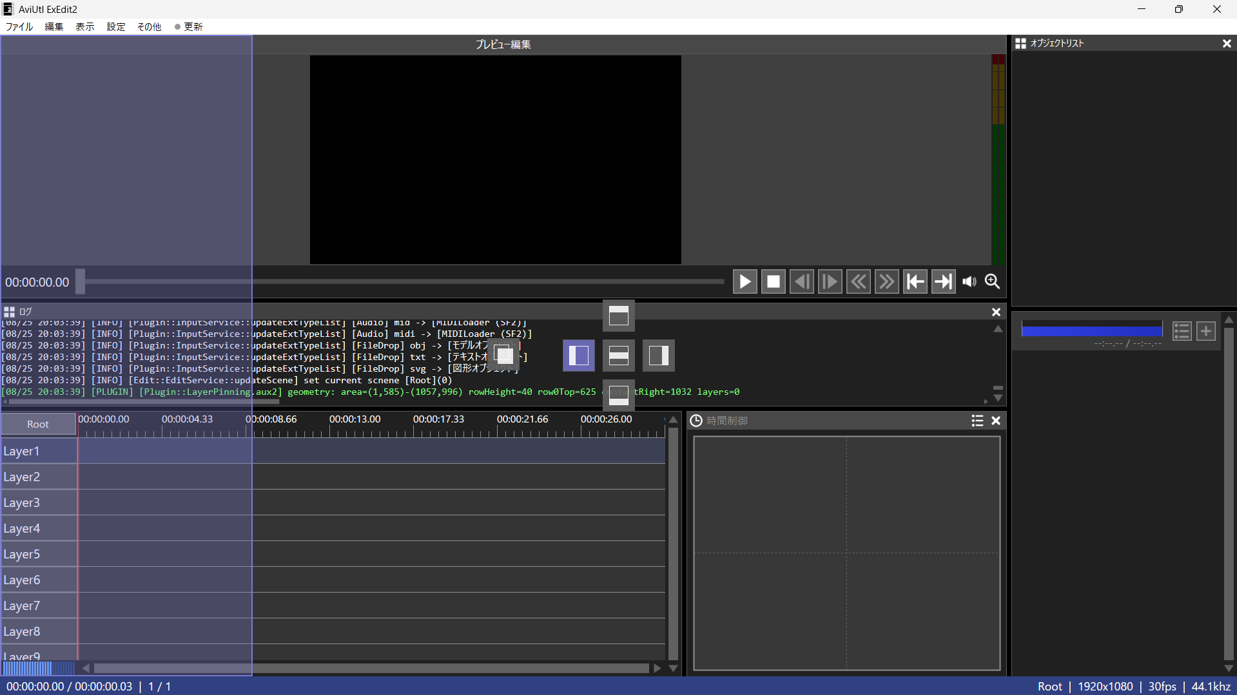This screenshot has height=695, width=1237.
Task: Step forward one frame
Action: click(x=830, y=282)
